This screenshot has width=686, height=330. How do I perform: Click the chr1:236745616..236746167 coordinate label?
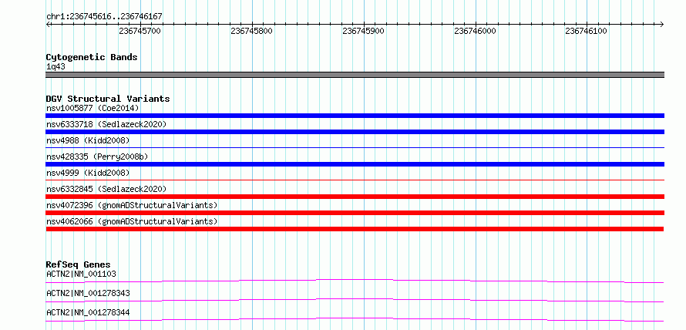click(x=104, y=16)
